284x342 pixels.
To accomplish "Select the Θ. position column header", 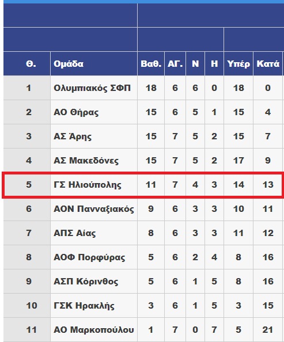I will [31, 64].
